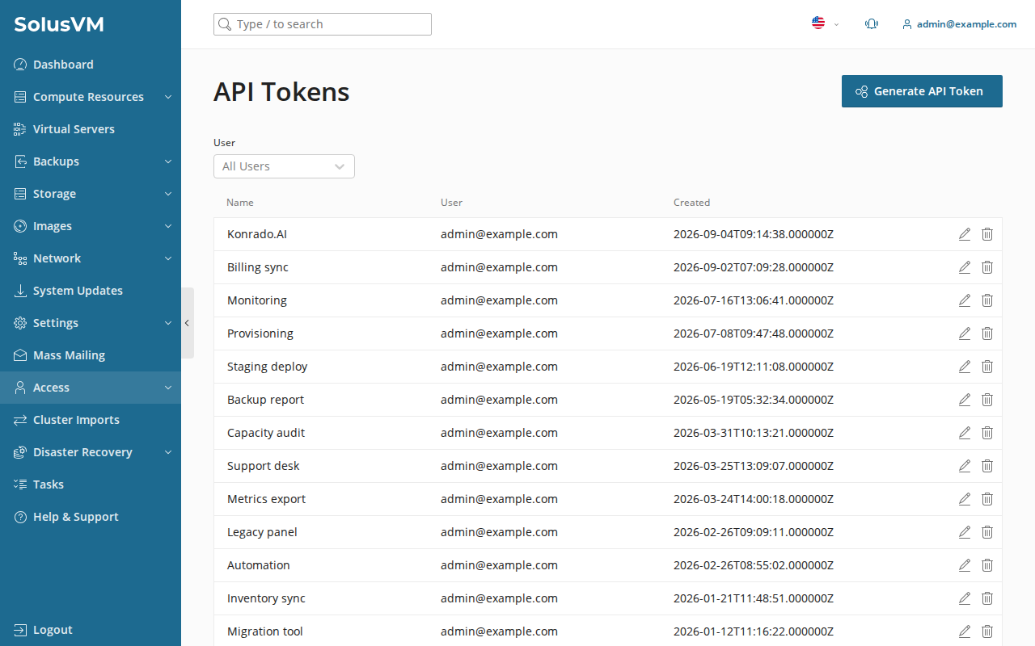The width and height of the screenshot is (1035, 646).
Task: Delete the Legacy panel token
Action: pyautogui.click(x=987, y=532)
